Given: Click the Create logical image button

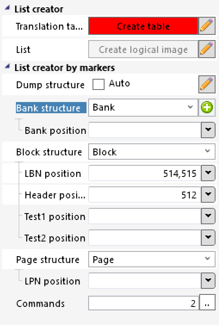Looking at the screenshot, I should pos(143,50).
